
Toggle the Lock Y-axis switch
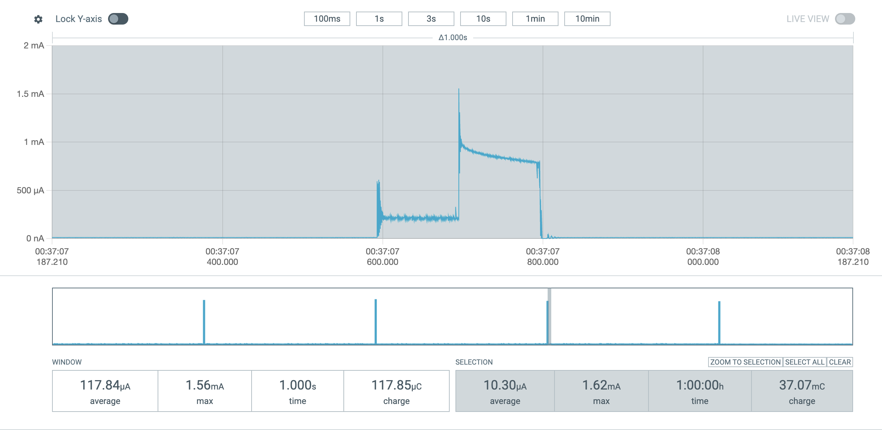[118, 19]
